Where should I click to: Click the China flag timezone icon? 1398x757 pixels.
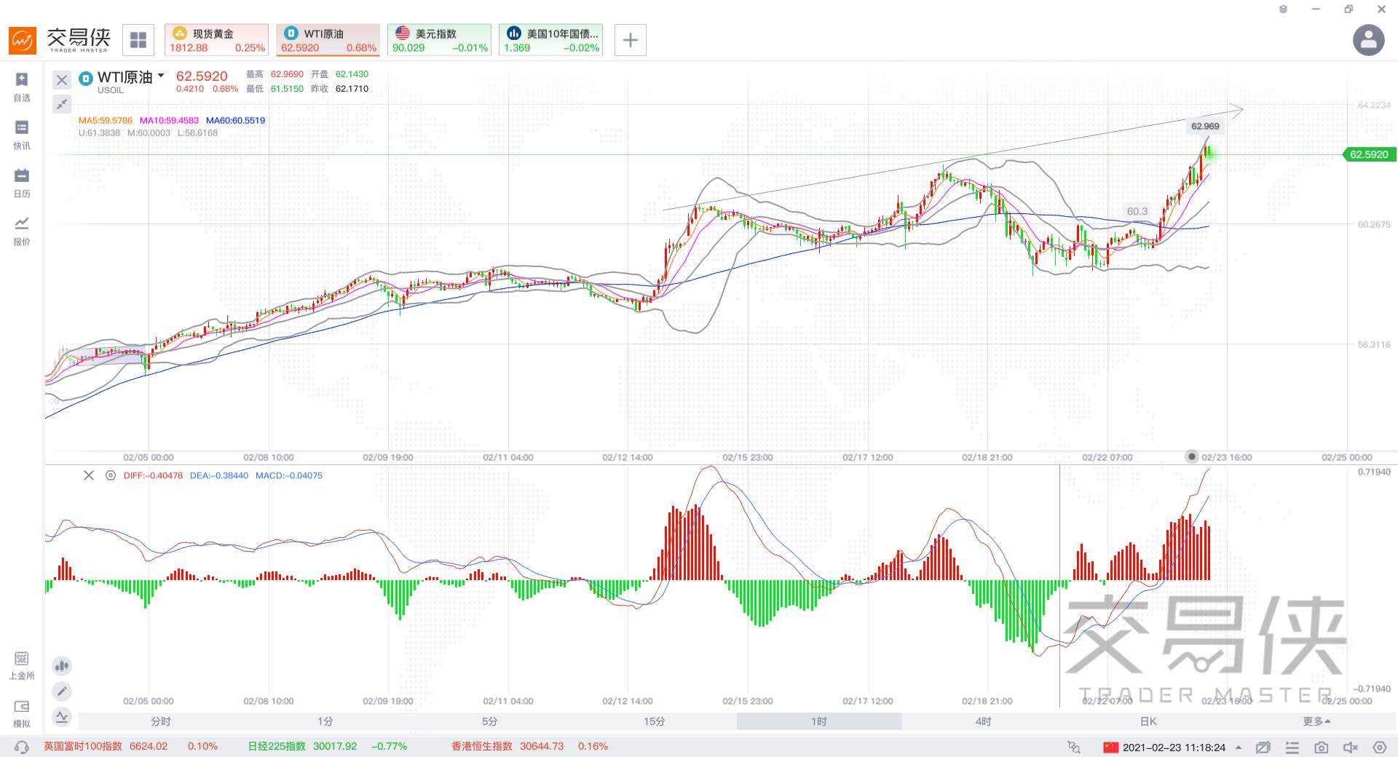tap(1110, 748)
